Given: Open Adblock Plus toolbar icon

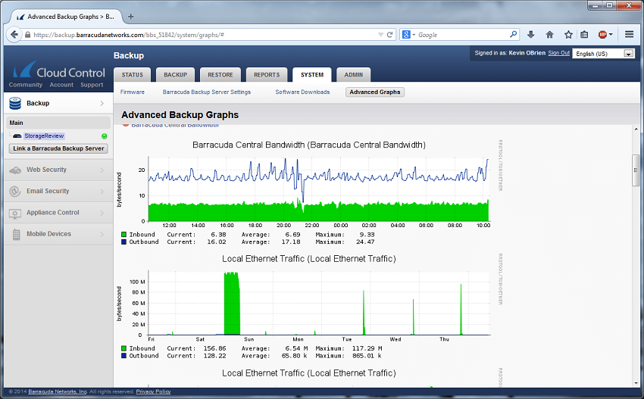Looking at the screenshot, I should point(602,35).
